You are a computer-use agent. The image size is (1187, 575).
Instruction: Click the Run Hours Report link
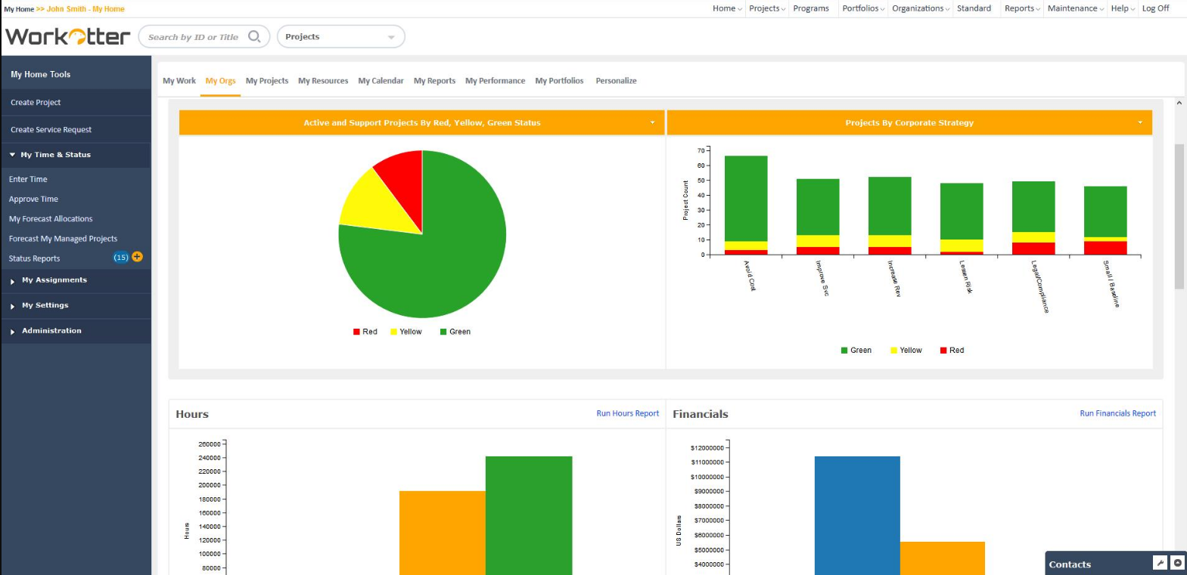click(x=627, y=413)
